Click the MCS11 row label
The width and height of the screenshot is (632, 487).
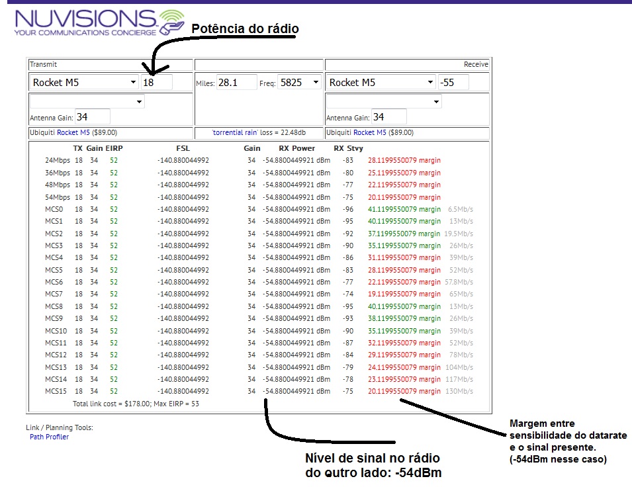(x=56, y=343)
